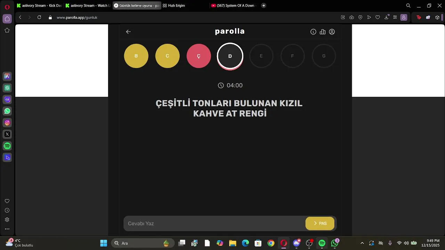Open the purple browser profile icon
Viewport: 445px width, 250px height.
point(404,17)
